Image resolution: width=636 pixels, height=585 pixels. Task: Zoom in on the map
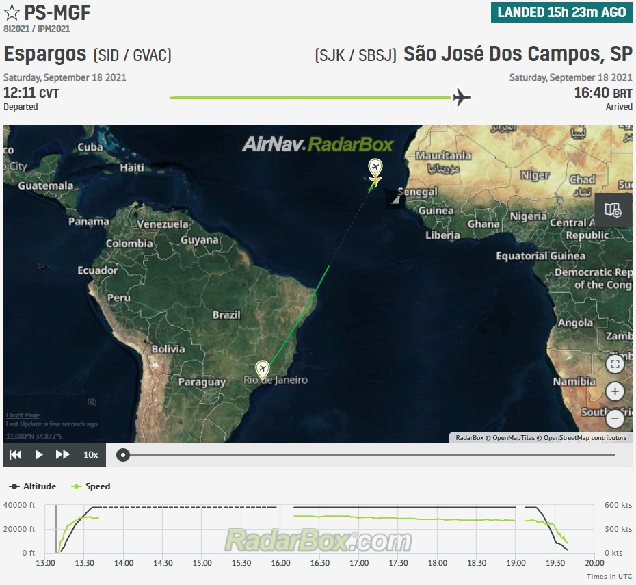click(x=615, y=391)
